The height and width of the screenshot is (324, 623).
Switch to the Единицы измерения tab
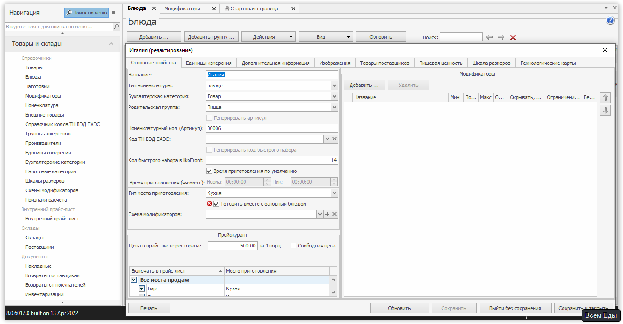209,63
